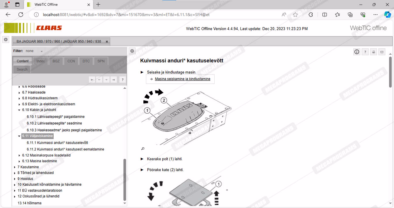394x208 pixels.
Task: Click the round play icon below CLAAS logo
Action: [6, 39]
